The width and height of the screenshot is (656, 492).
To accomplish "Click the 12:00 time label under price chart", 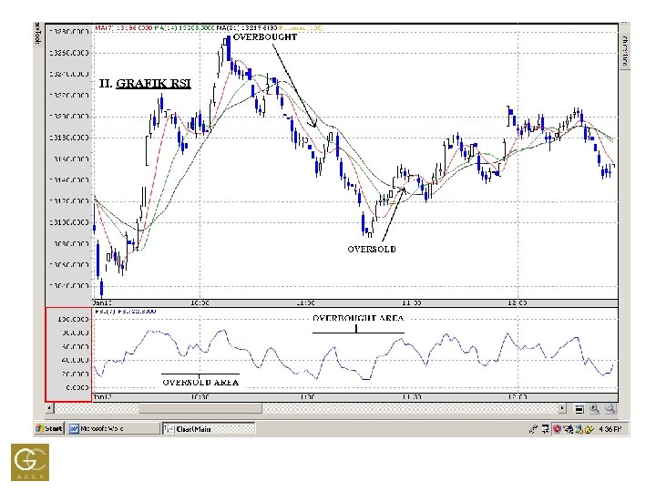I will coord(518,302).
